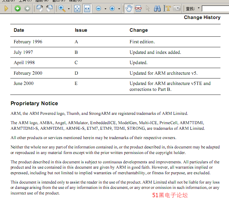Click the 'Issue' column header
This screenshot has width=229, height=205.
(x=81, y=30)
